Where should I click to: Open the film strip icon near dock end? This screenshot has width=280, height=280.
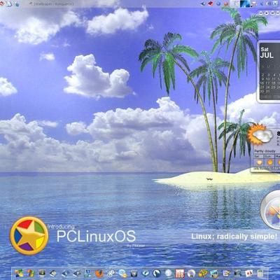237,272
